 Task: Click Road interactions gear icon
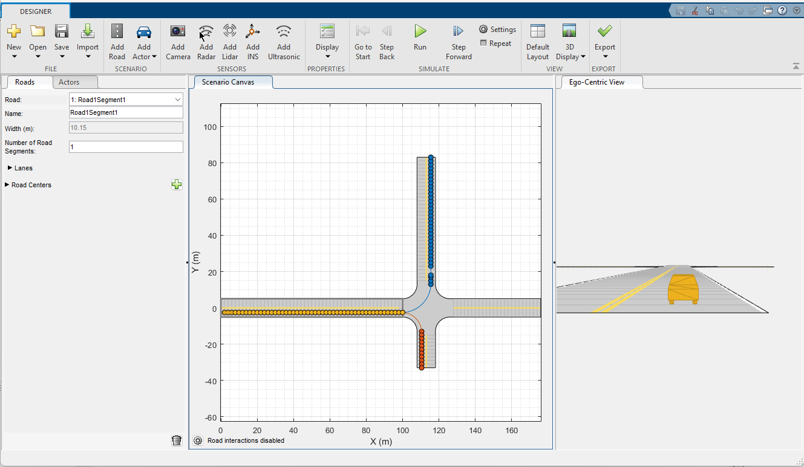pos(198,440)
